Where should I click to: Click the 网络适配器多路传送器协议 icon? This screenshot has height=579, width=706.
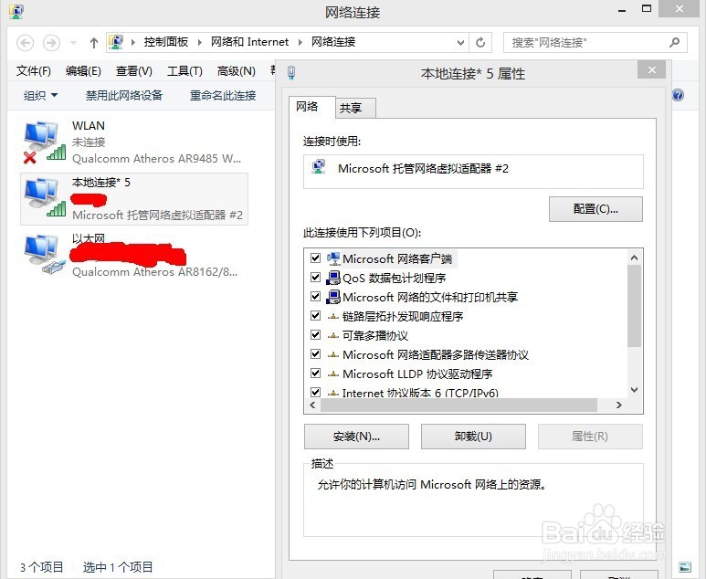pyautogui.click(x=332, y=354)
